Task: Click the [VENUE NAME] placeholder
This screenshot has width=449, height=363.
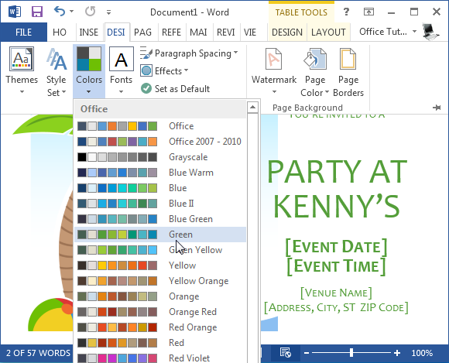Action: tap(336, 293)
